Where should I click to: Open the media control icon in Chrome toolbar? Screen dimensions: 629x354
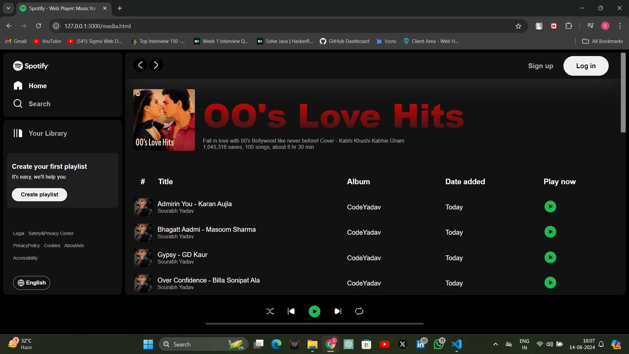591,26
